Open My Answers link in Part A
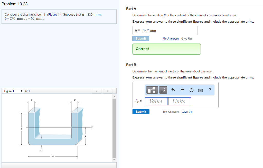 coord(171,39)
